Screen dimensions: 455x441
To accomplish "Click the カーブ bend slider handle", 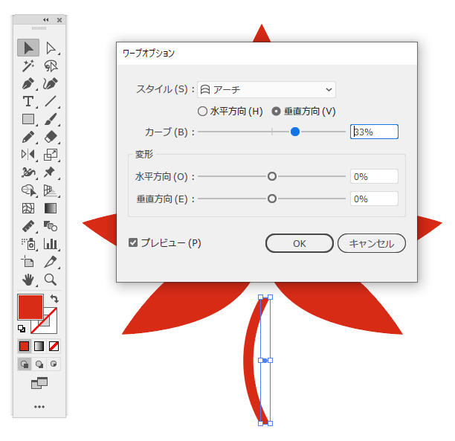I will tap(295, 132).
